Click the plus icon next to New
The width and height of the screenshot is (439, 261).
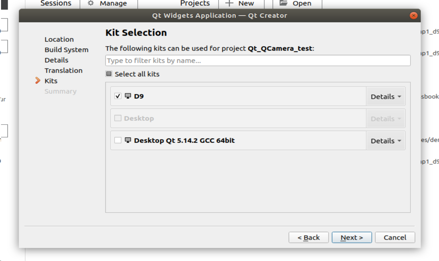[x=230, y=3]
